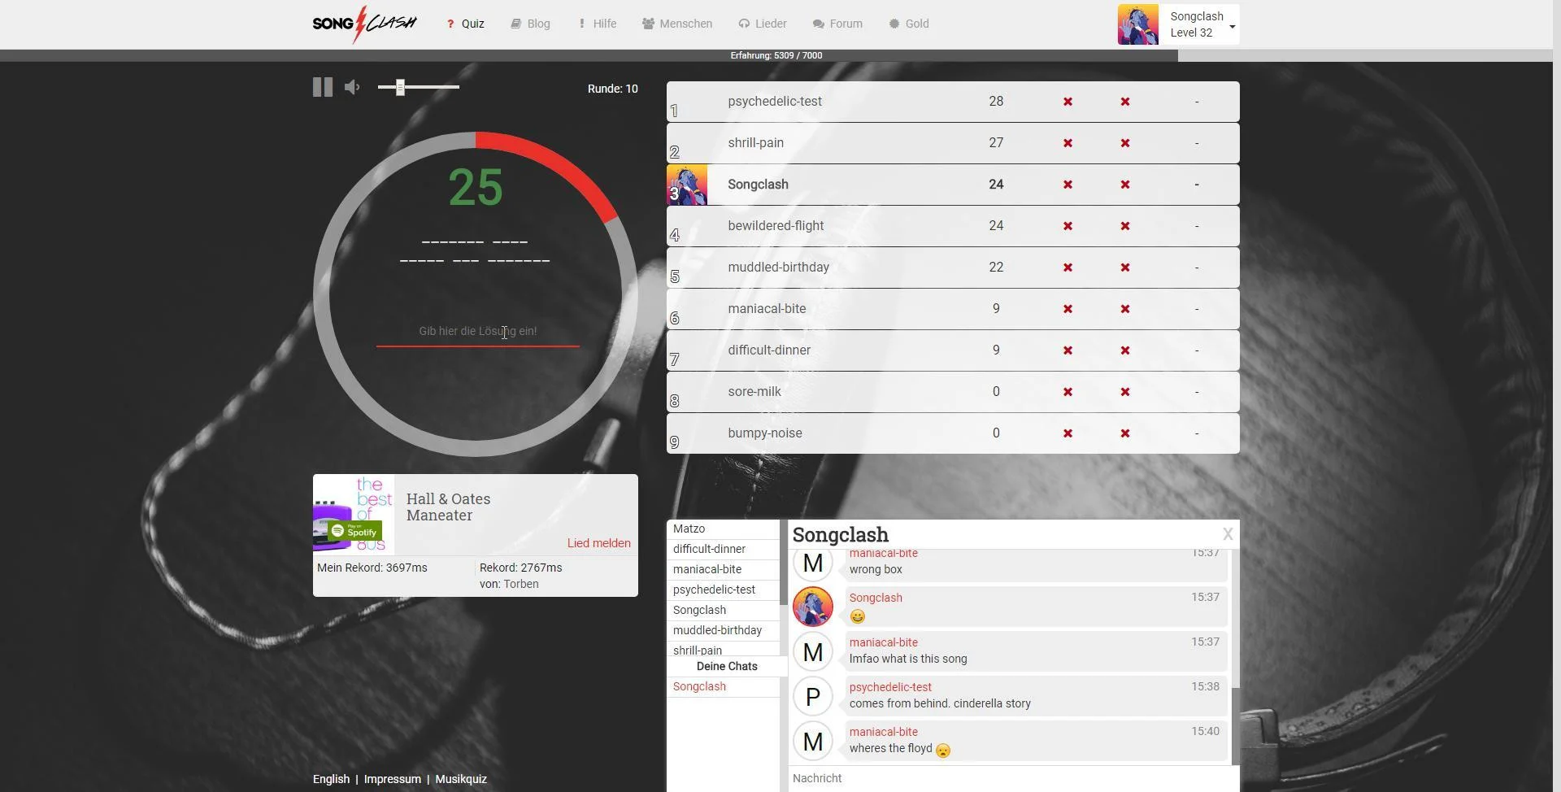The height and width of the screenshot is (792, 1561).
Task: Open the Songclash chat under Deine Chats
Action: [x=723, y=686]
